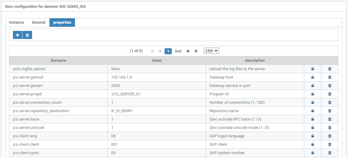This screenshot has height=158, width=348.
Task: Click the plus icon to add property
Action: pyautogui.click(x=17, y=35)
